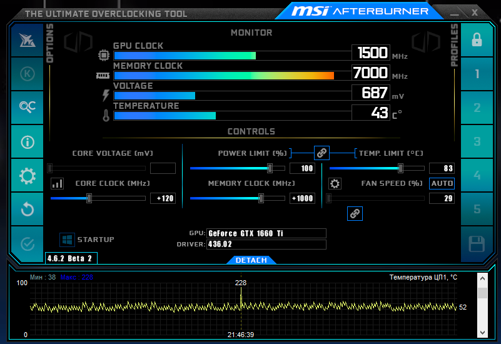Click the Power Limit slider handle
Viewport: 501px width, 344px height.
(270, 168)
